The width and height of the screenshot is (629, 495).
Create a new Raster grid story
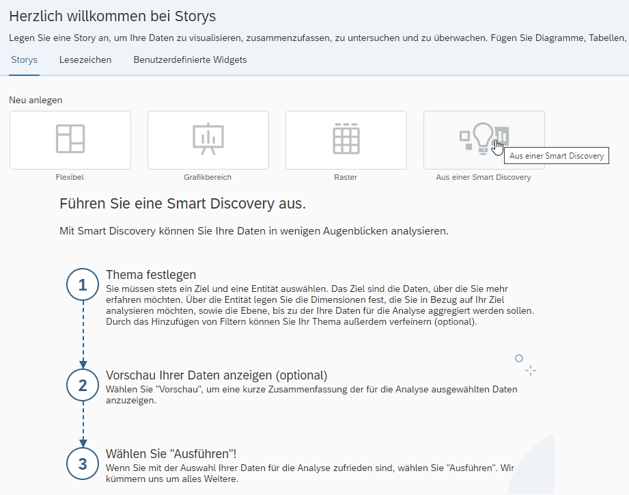[x=346, y=140]
